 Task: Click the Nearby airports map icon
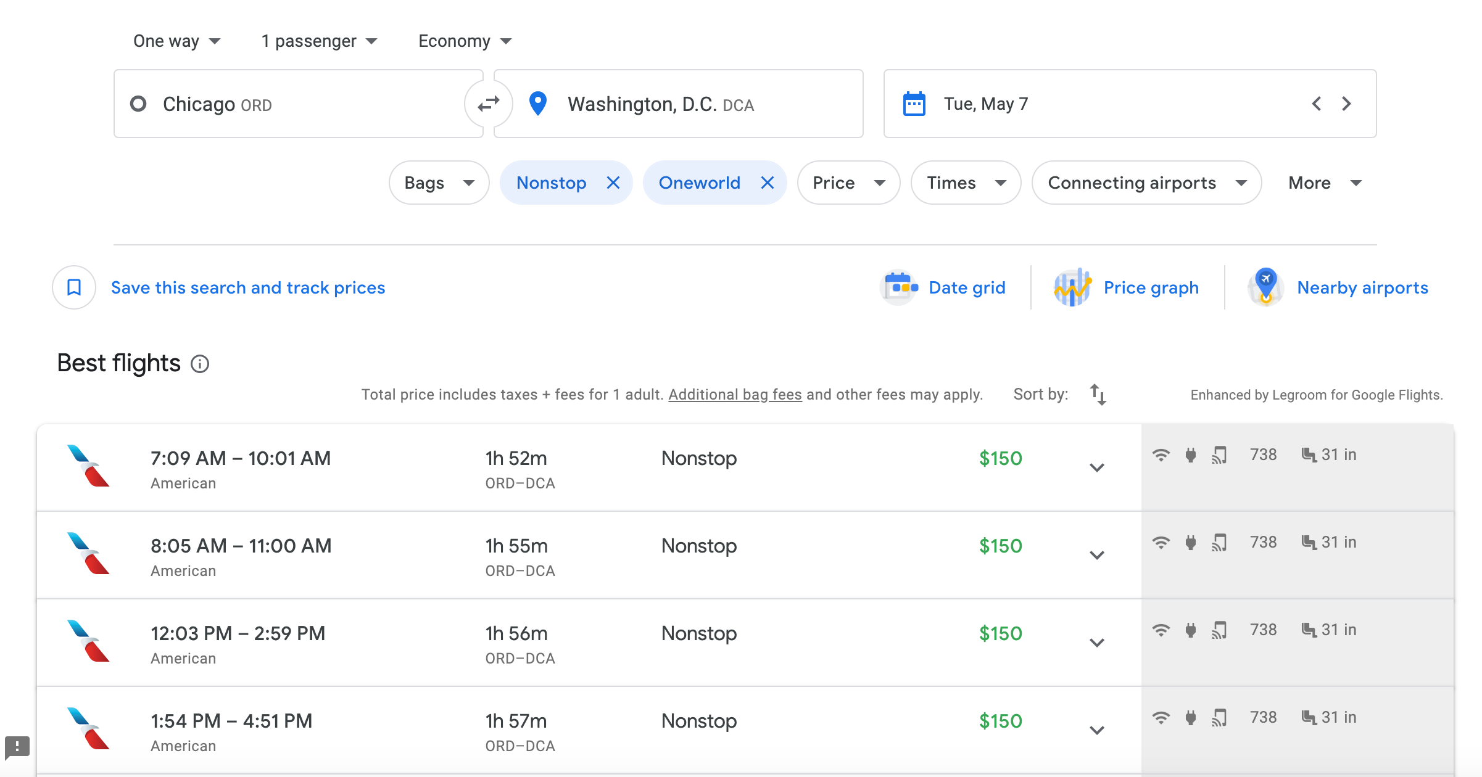pos(1265,287)
